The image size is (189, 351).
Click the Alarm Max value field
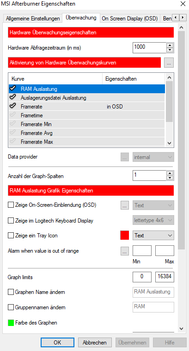click(165, 250)
